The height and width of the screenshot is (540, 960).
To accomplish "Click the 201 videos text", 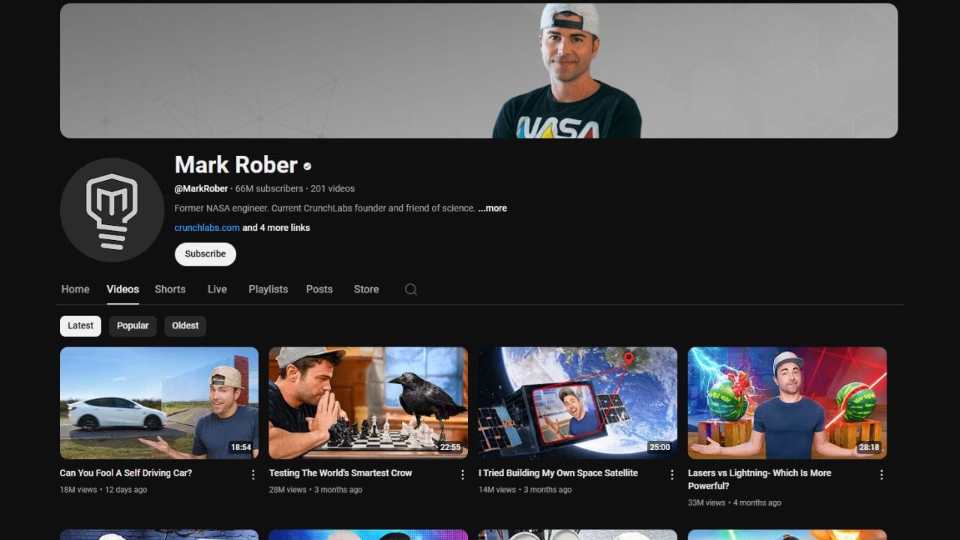I will tap(332, 189).
